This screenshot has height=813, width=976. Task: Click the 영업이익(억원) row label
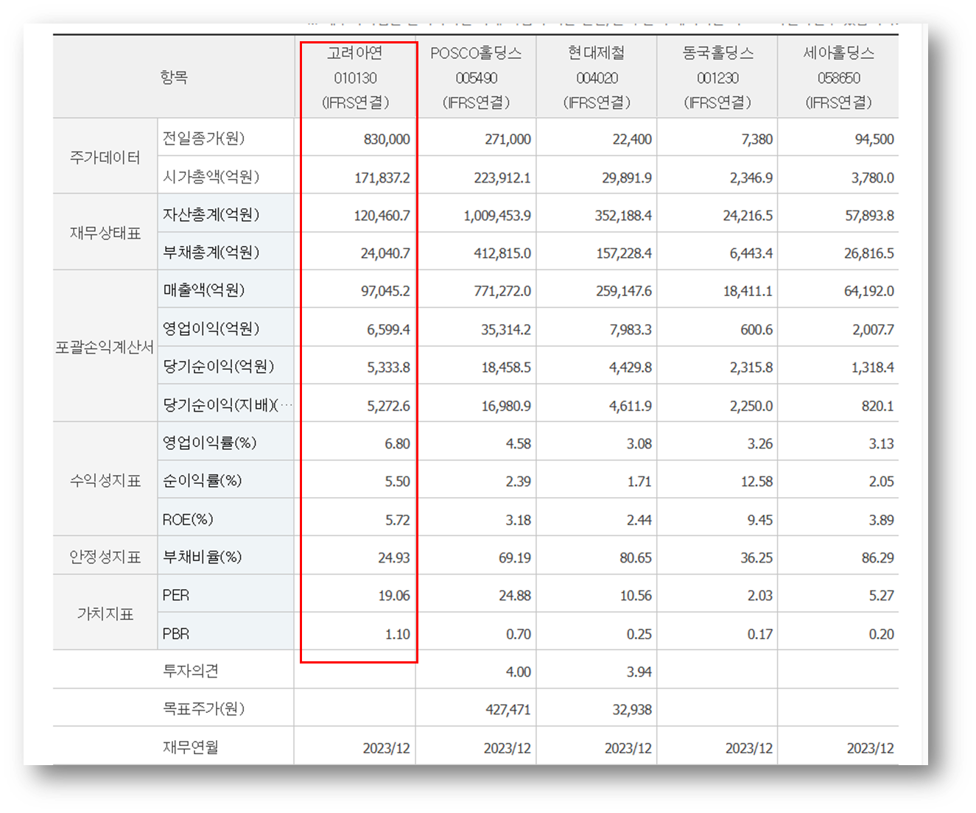211,328
